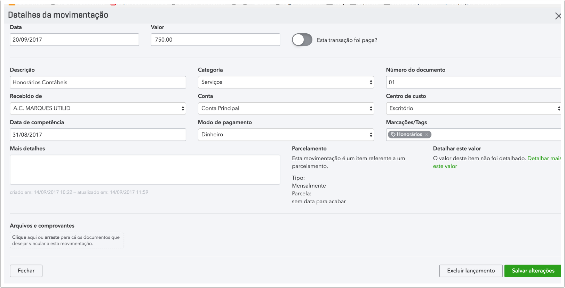Click the file upload drop zone

click(x=66, y=240)
